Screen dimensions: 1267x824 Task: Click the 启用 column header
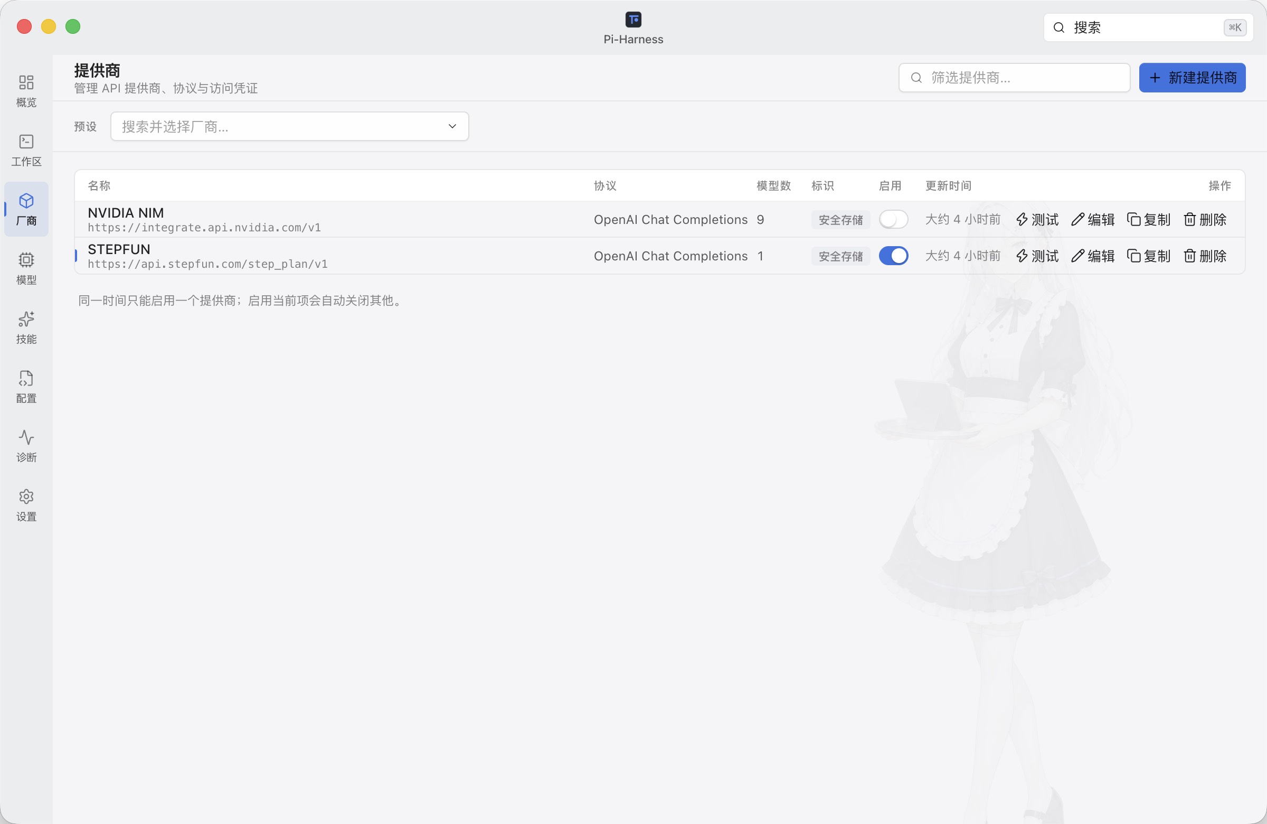click(x=890, y=185)
